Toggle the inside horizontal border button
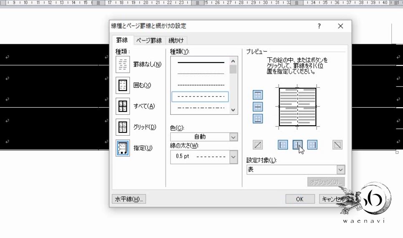Image resolution: width=403 pixels, height=238 pixels. click(258, 106)
